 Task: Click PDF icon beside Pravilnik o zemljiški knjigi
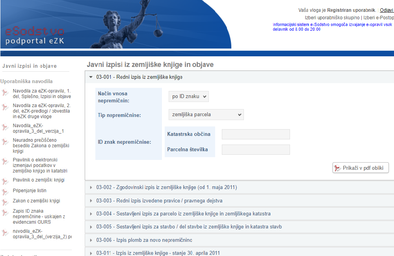[5, 182]
